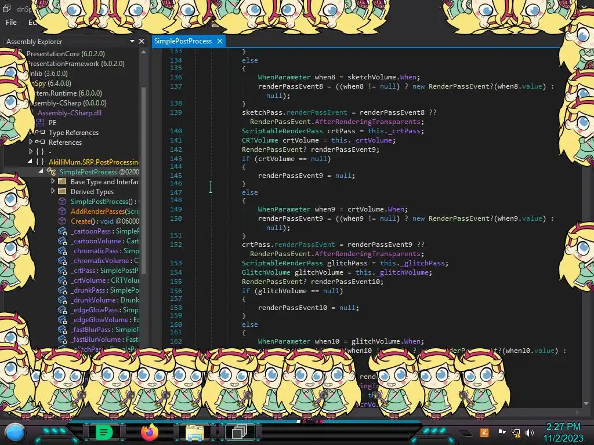Collapse the SimplePostProcess class node

pyautogui.click(x=41, y=171)
